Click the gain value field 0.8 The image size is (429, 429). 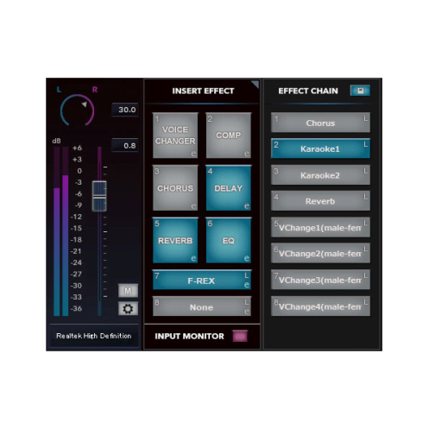pyautogui.click(x=125, y=146)
